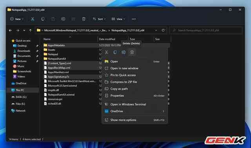Expand address bar history dropdown
The image size is (251, 148).
[156, 30]
